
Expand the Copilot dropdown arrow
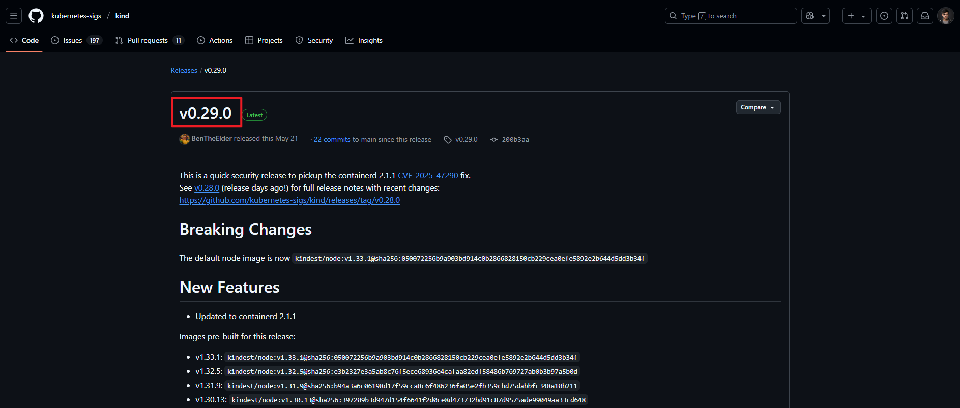click(824, 16)
